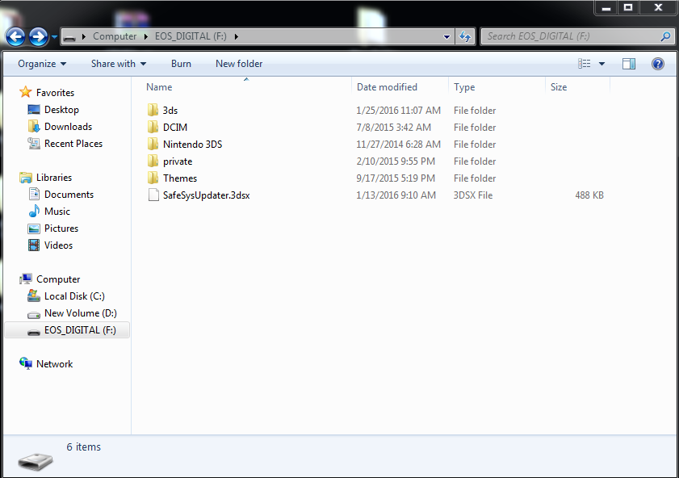Select the Nintendo 3DS folder icon
This screenshot has width=679, height=478.
(153, 144)
